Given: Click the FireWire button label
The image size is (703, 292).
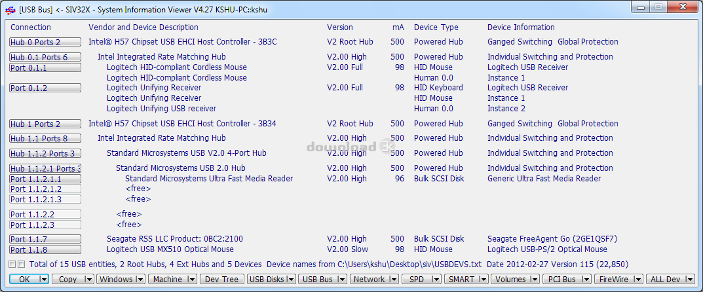Looking at the screenshot, I should pos(614,279).
